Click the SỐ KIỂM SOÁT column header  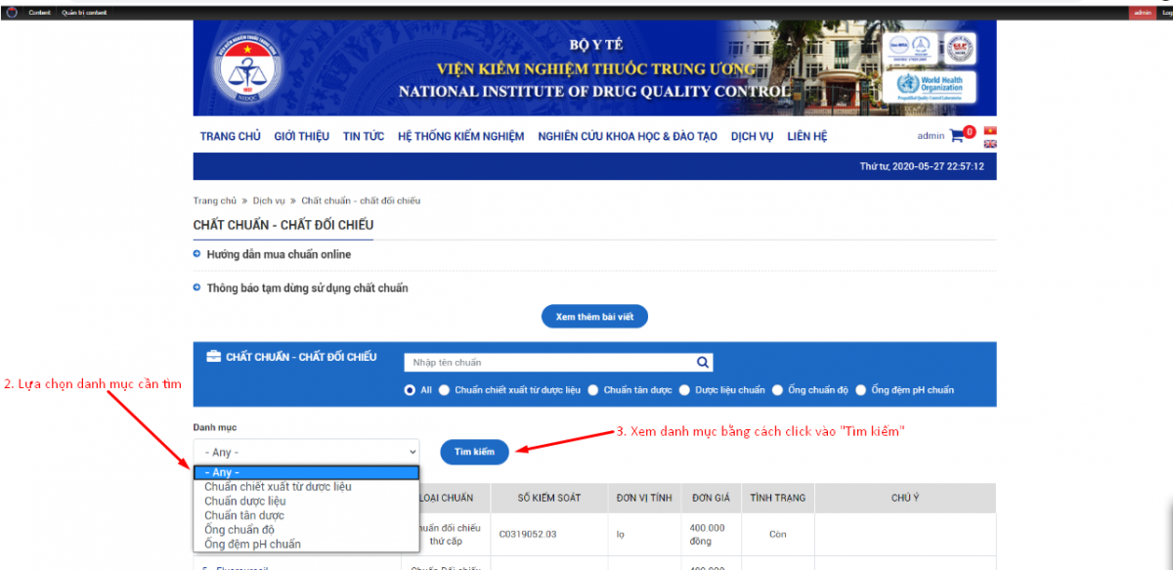[x=549, y=498]
